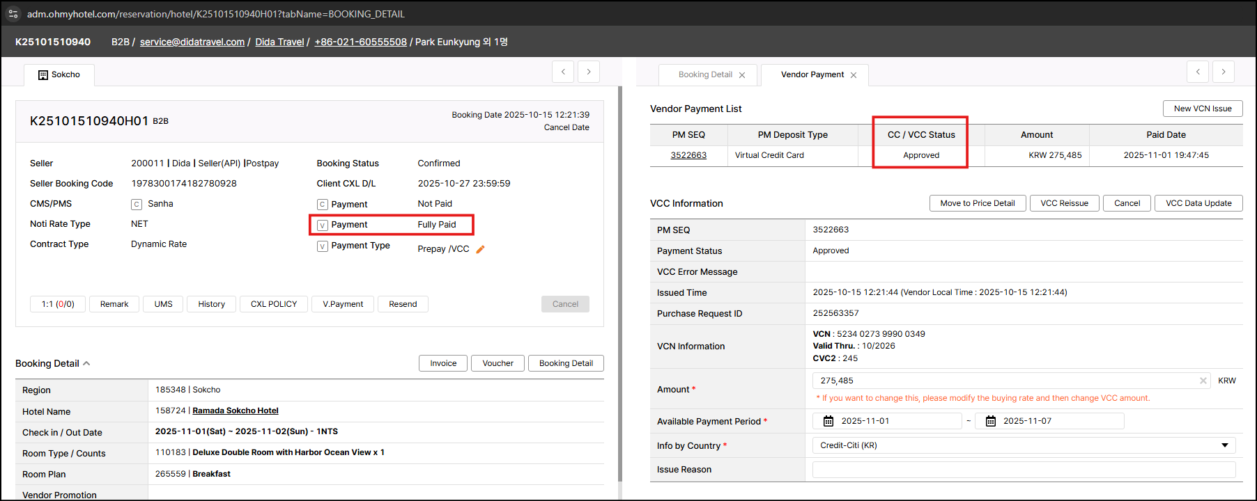Switch to the Booking Detail tab

(x=704, y=74)
